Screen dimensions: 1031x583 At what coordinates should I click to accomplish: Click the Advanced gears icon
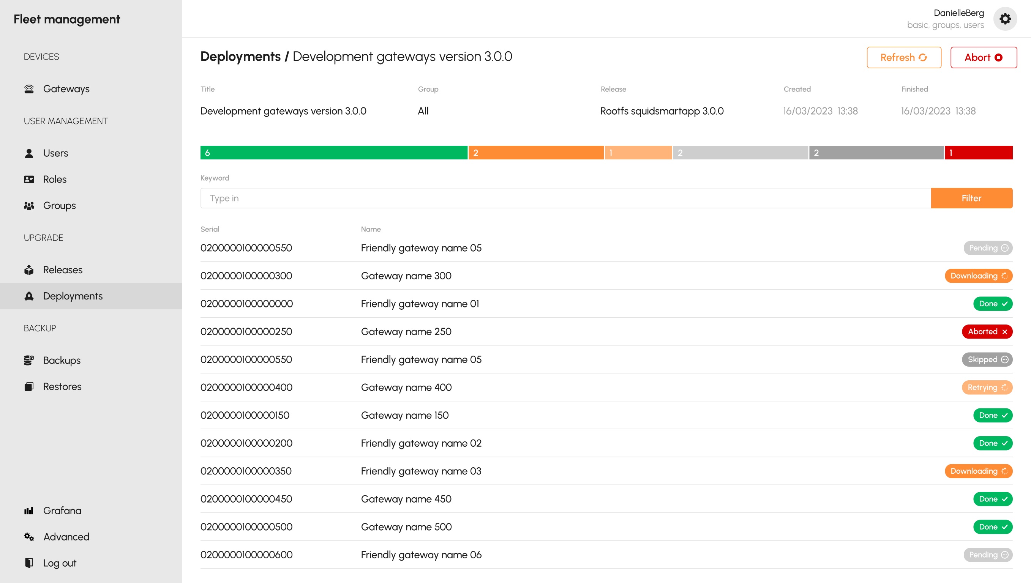coord(29,537)
